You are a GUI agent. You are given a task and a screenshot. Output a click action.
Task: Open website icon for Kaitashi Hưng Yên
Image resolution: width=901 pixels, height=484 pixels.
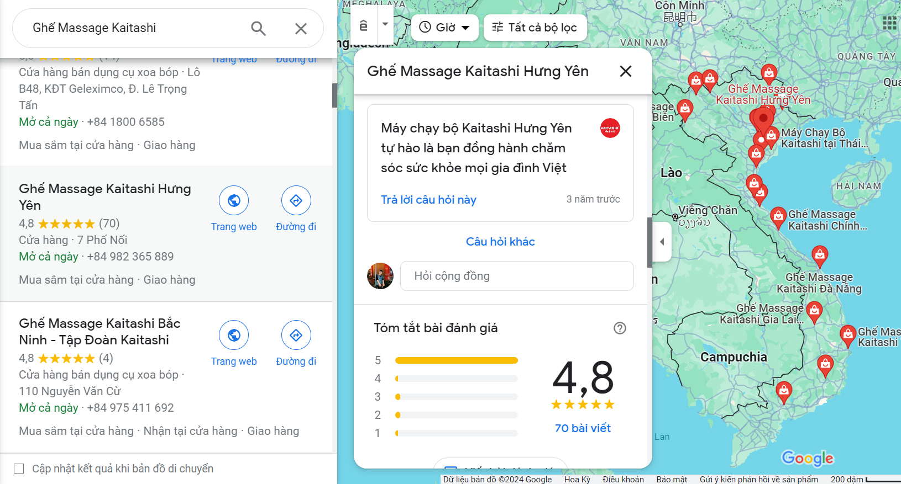point(234,200)
